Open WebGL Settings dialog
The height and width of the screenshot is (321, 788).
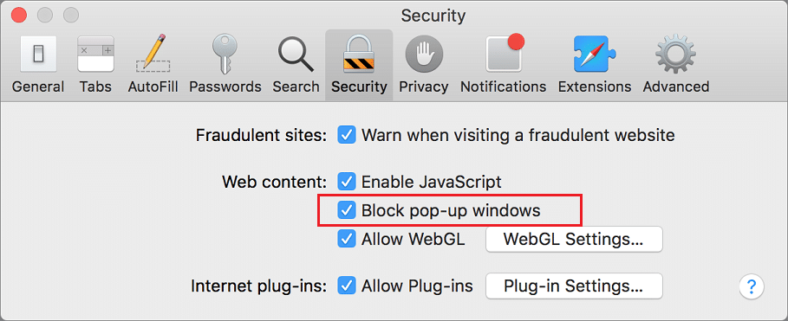(574, 240)
